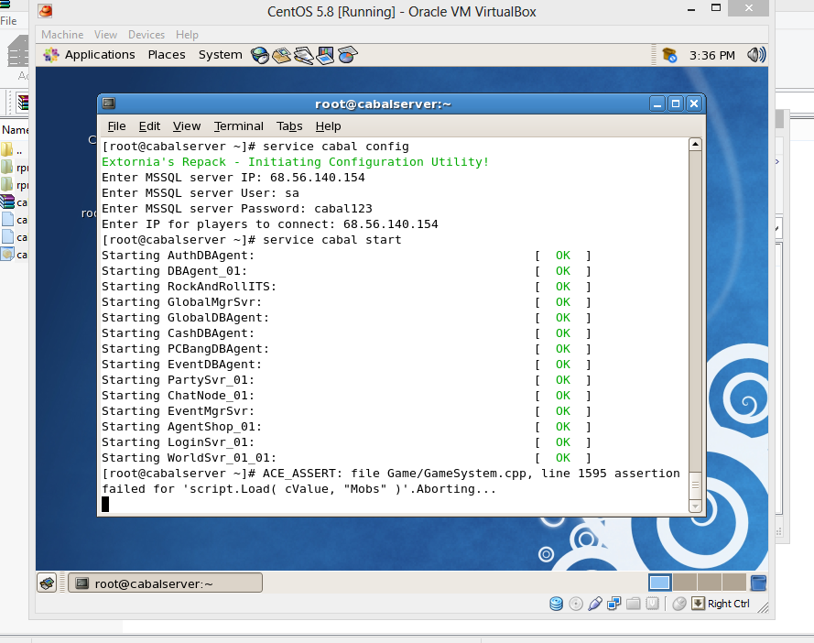Open the terminal View menu
The height and width of the screenshot is (643, 814).
187,126
